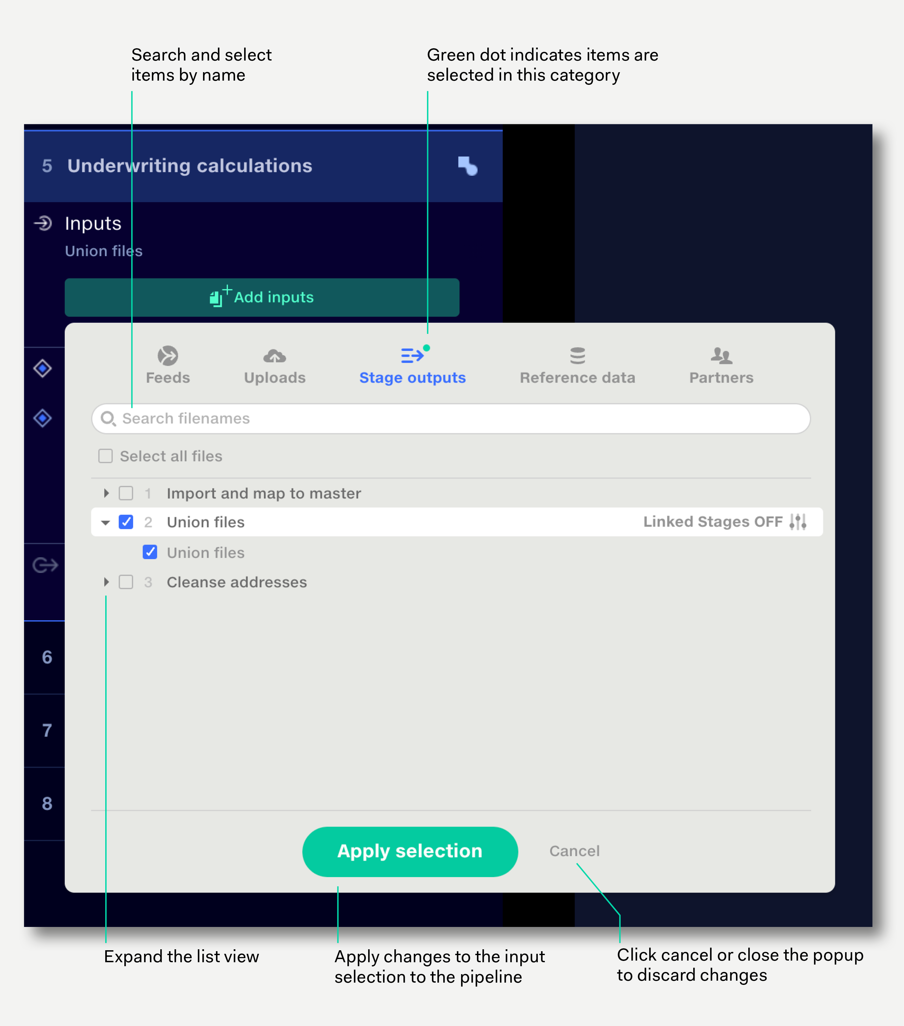904x1026 pixels.
Task: Expand Import and map to master row
Action: tap(106, 493)
